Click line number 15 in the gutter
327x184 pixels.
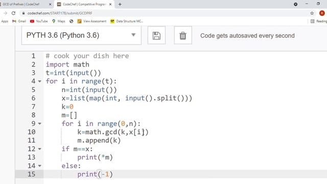(32, 174)
